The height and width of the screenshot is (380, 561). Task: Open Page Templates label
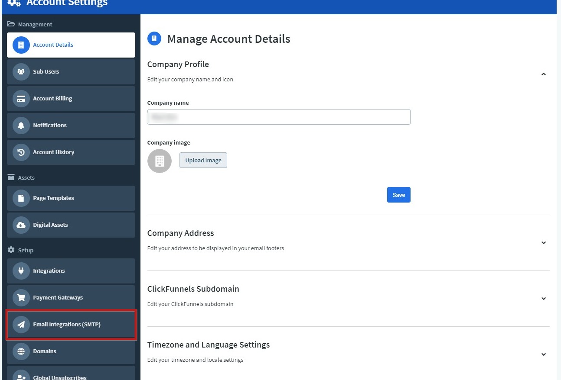click(54, 198)
